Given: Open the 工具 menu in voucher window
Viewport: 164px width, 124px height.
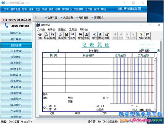Looking at the screenshot, I should point(73,29).
